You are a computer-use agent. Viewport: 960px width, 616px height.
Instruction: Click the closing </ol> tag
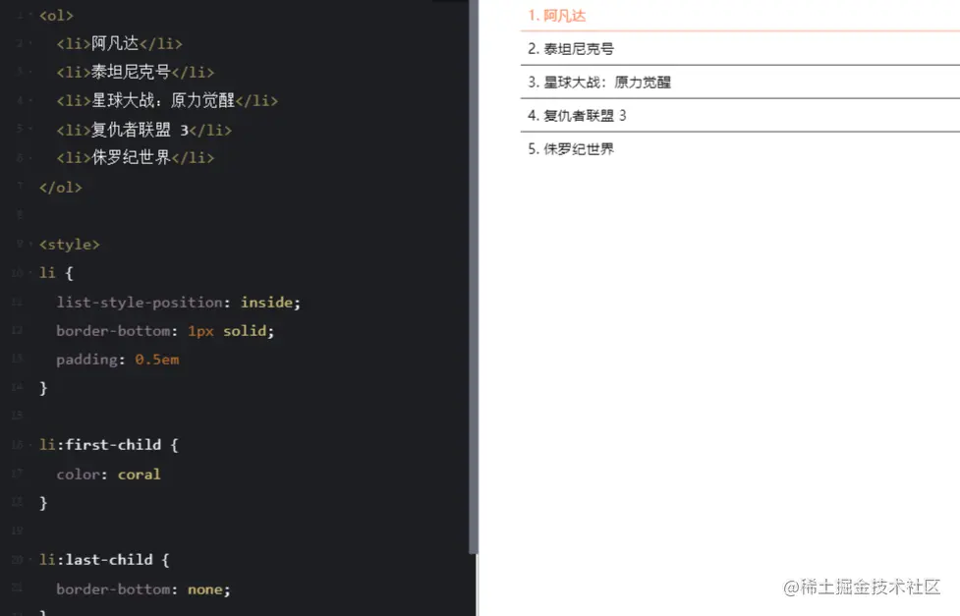point(60,188)
